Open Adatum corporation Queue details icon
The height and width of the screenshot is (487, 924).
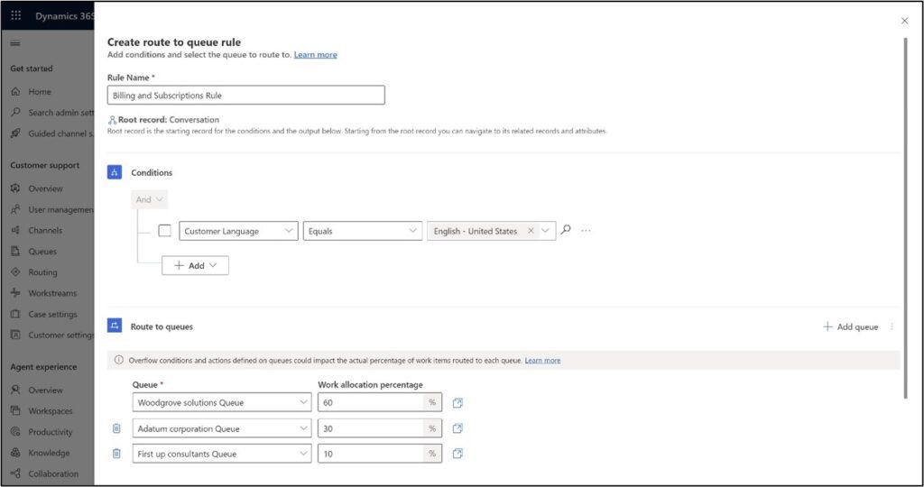coord(457,428)
